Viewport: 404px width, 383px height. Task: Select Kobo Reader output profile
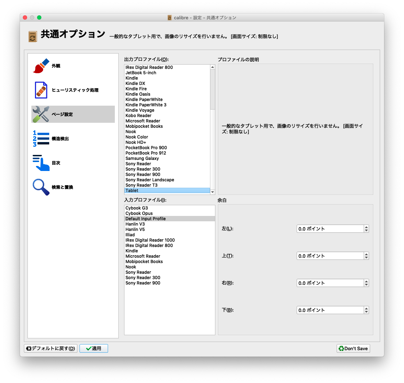(x=167, y=116)
